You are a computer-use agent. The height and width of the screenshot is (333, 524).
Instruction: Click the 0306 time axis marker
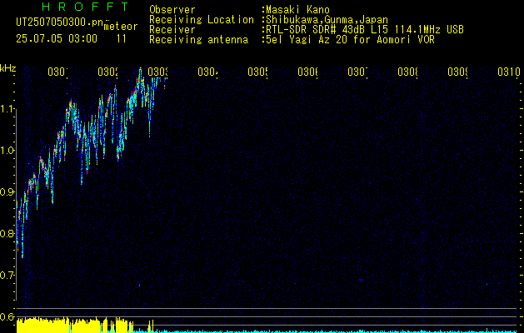(x=307, y=72)
